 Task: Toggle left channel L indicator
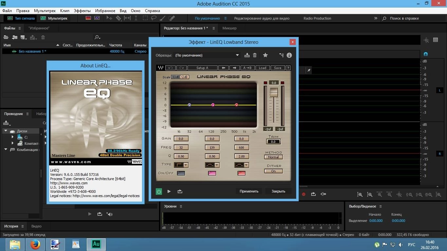[x=439, y=90]
